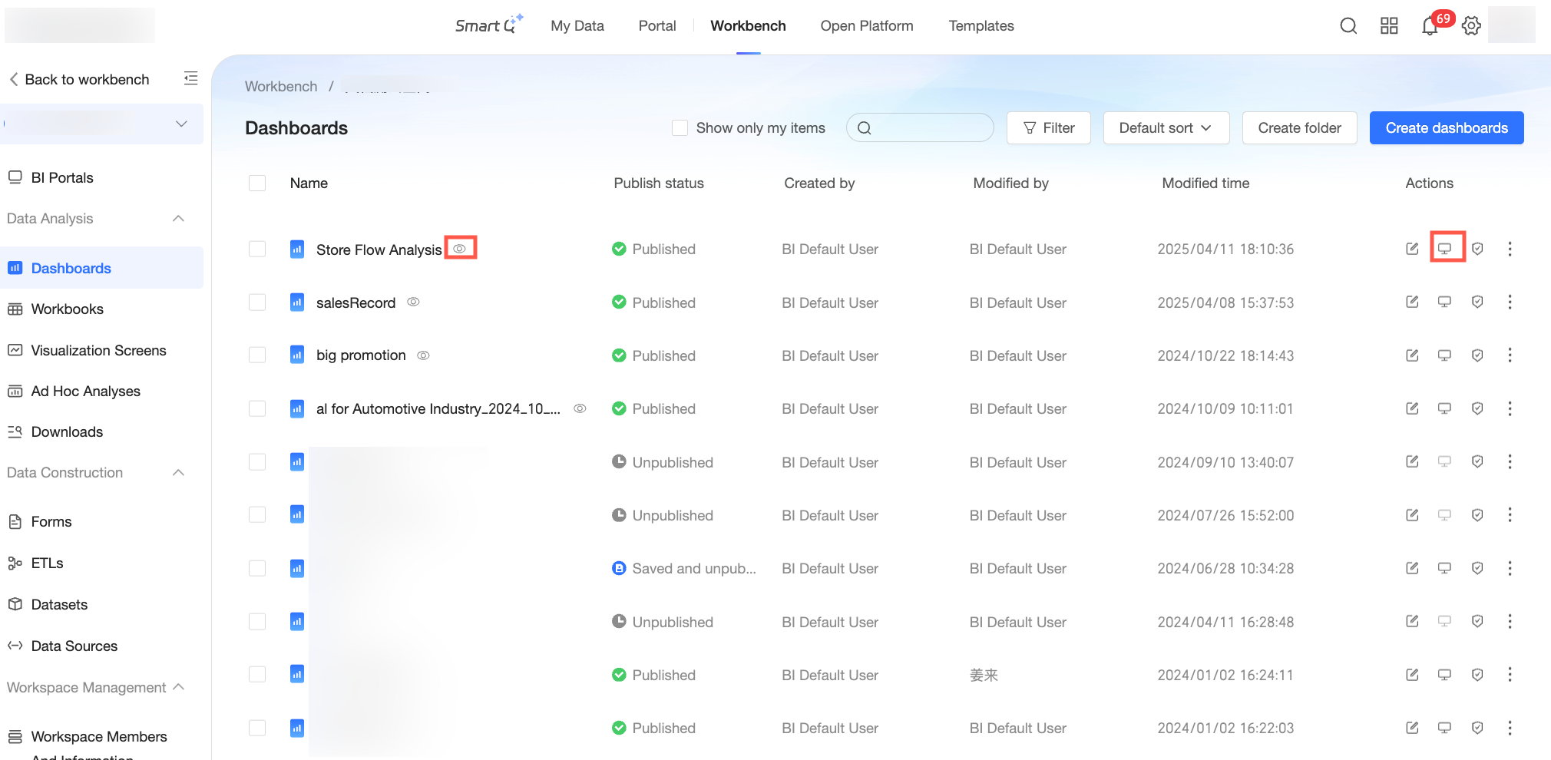Viewport: 1551px width, 760px height.
Task: Open more actions for big promotion
Action: 1510,355
